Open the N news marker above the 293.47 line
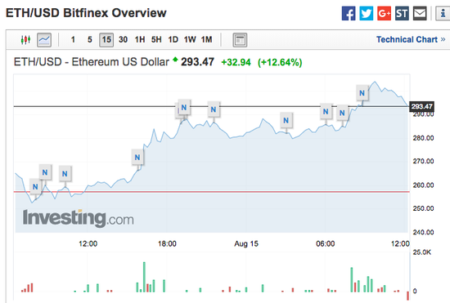The height and width of the screenshot is (303, 450). pyautogui.click(x=362, y=93)
